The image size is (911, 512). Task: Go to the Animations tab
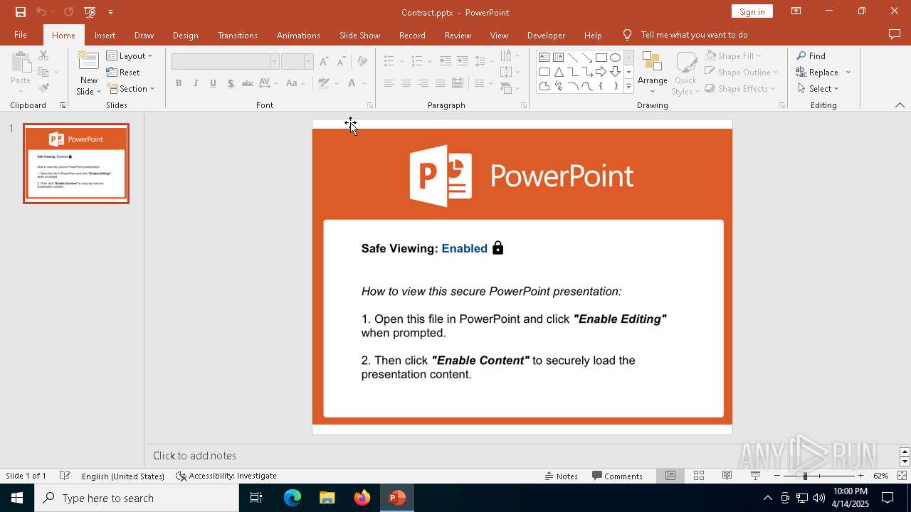tap(298, 35)
